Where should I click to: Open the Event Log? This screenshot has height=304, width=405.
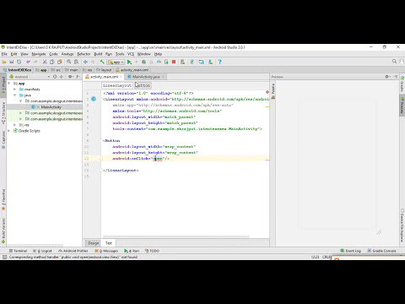350,251
